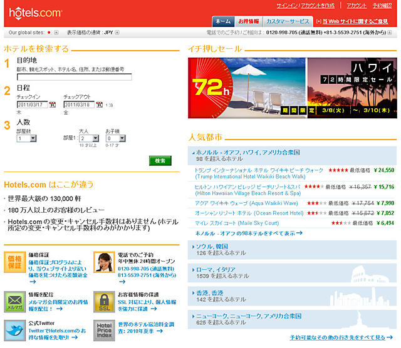The image size is (401, 348).
Task: Click the check-in date field
Action: point(32,105)
